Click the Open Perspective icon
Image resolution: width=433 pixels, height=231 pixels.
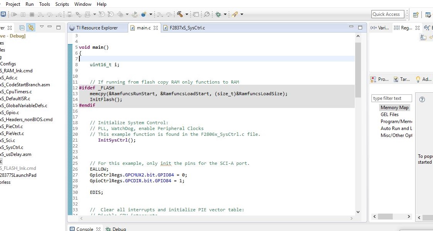point(416,15)
